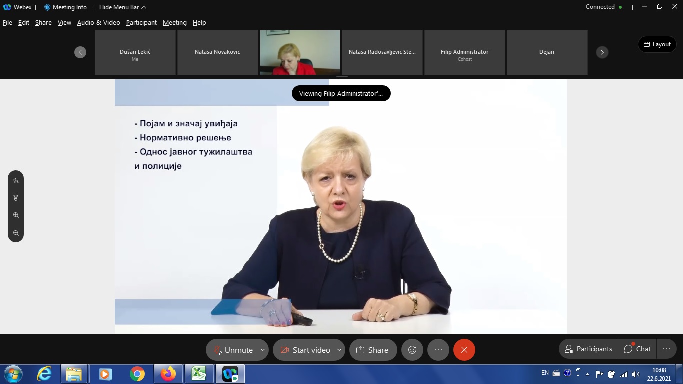Image resolution: width=683 pixels, height=384 pixels.
Task: Open panel options ellipsis beside Chat
Action: [x=667, y=349]
